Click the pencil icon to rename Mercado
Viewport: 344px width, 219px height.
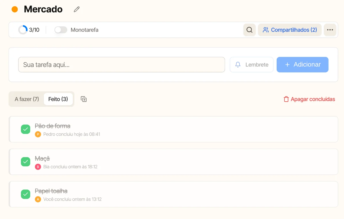coord(77,9)
